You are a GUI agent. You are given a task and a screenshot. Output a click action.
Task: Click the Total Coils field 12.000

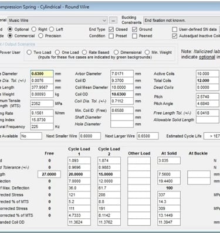click(208, 81)
